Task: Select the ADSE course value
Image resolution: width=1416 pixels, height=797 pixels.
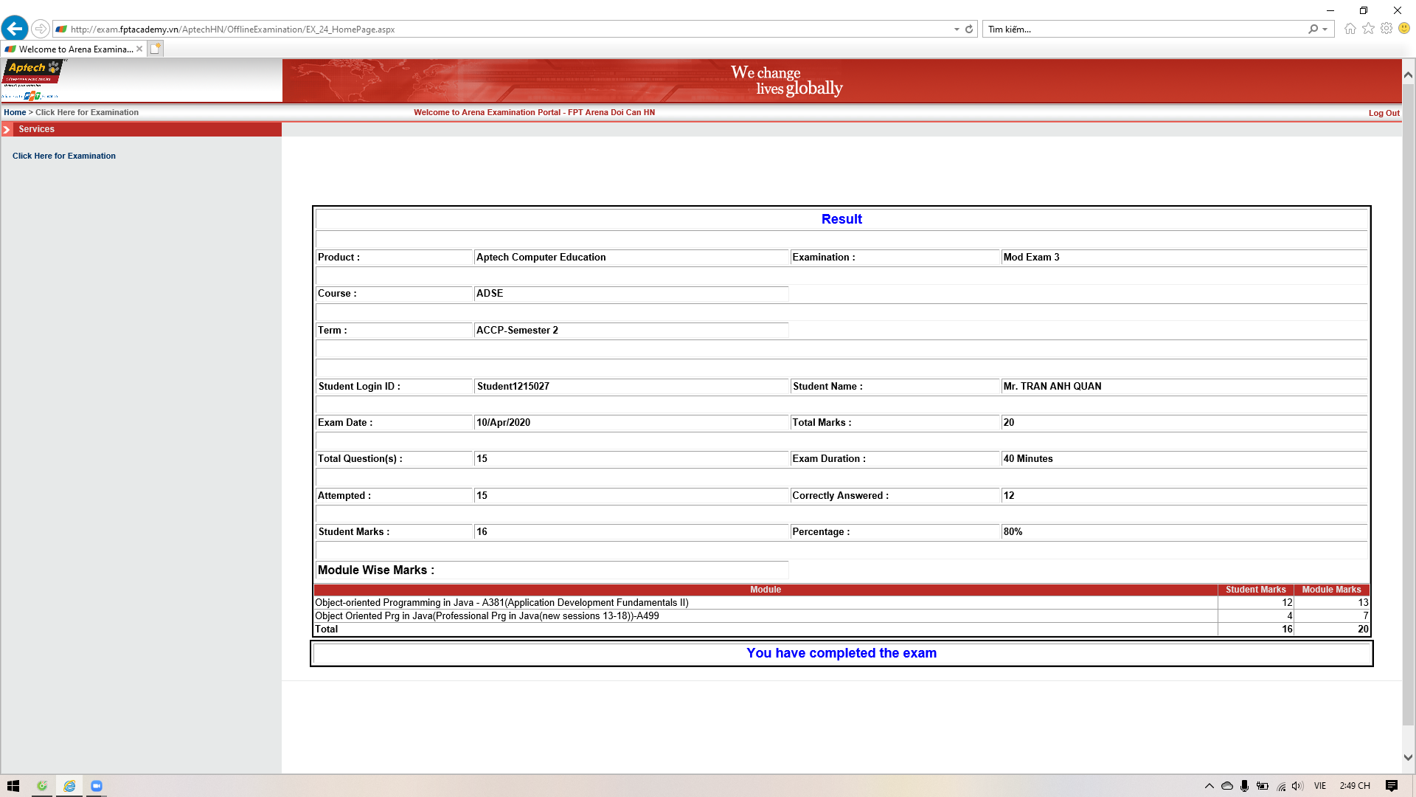Action: 490,294
